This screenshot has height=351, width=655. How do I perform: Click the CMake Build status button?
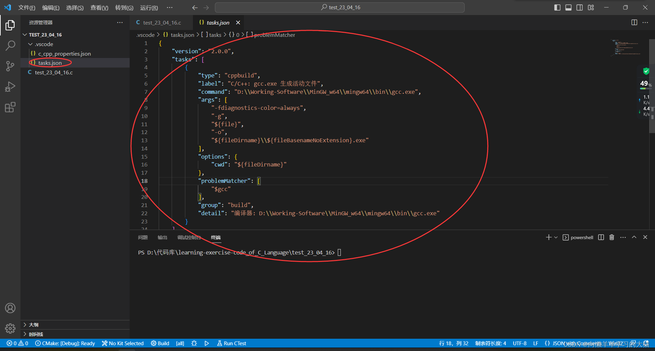point(160,343)
